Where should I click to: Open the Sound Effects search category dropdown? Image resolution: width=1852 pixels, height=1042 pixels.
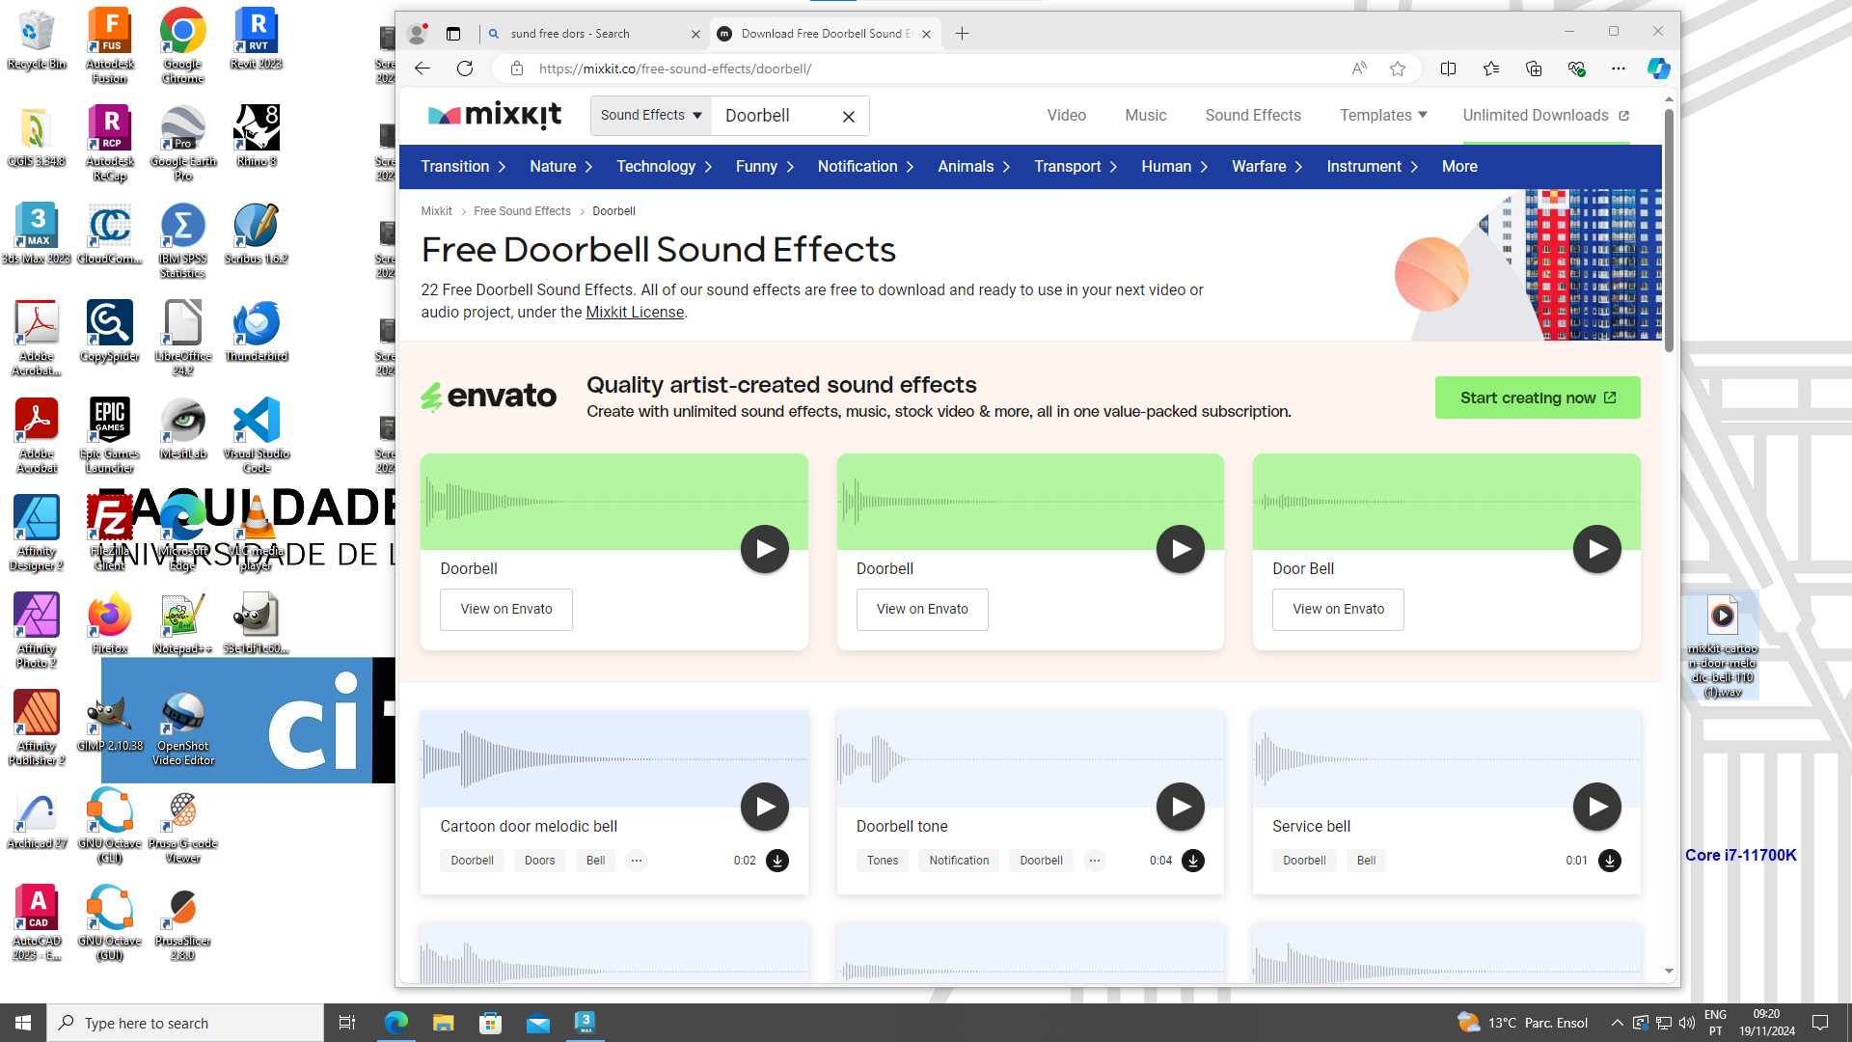tap(651, 115)
